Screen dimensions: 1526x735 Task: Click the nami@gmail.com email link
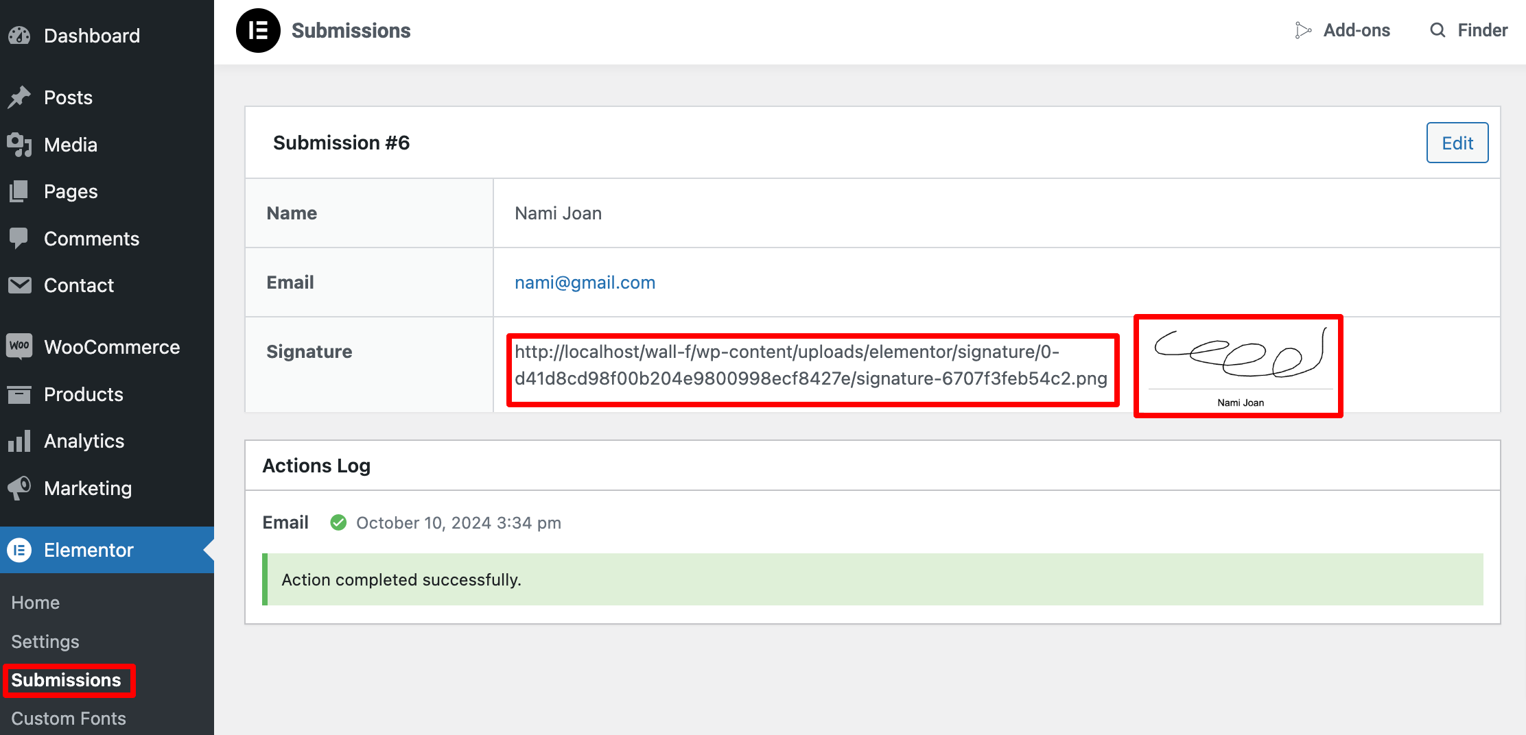(585, 282)
